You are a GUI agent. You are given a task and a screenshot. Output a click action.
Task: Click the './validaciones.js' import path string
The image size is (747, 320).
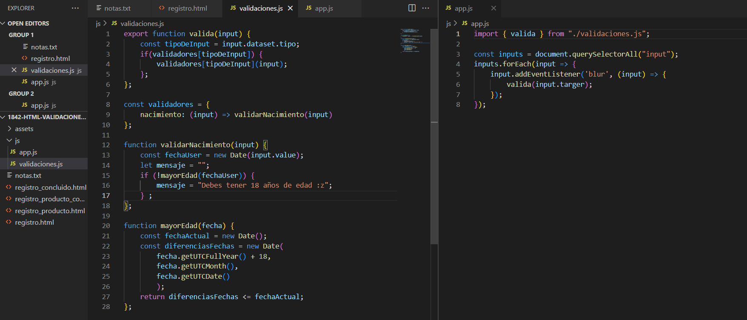pos(607,34)
